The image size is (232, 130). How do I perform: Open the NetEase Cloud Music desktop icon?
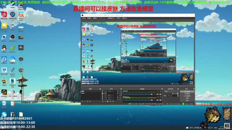tap(4, 16)
